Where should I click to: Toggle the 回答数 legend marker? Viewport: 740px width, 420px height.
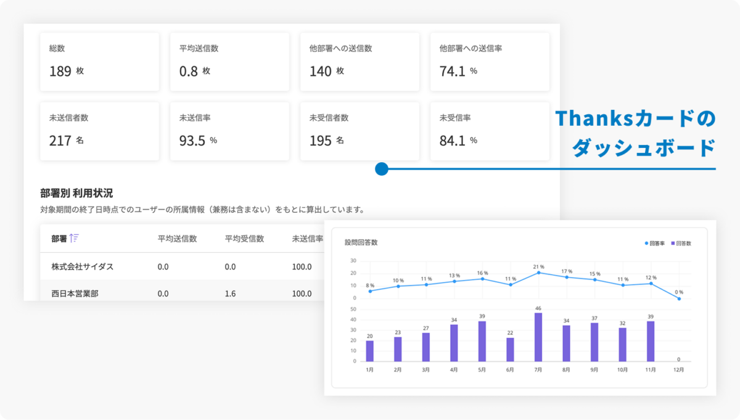(672, 244)
